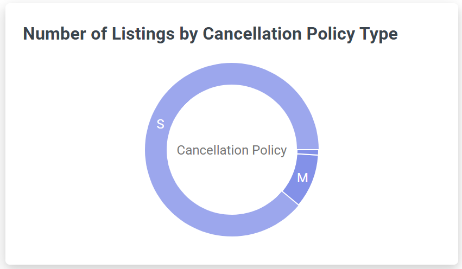Click the bottom of the S ring
Screen dimensions: 462x269
[x=232, y=226]
